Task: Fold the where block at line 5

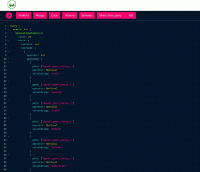Action: point(8,40)
